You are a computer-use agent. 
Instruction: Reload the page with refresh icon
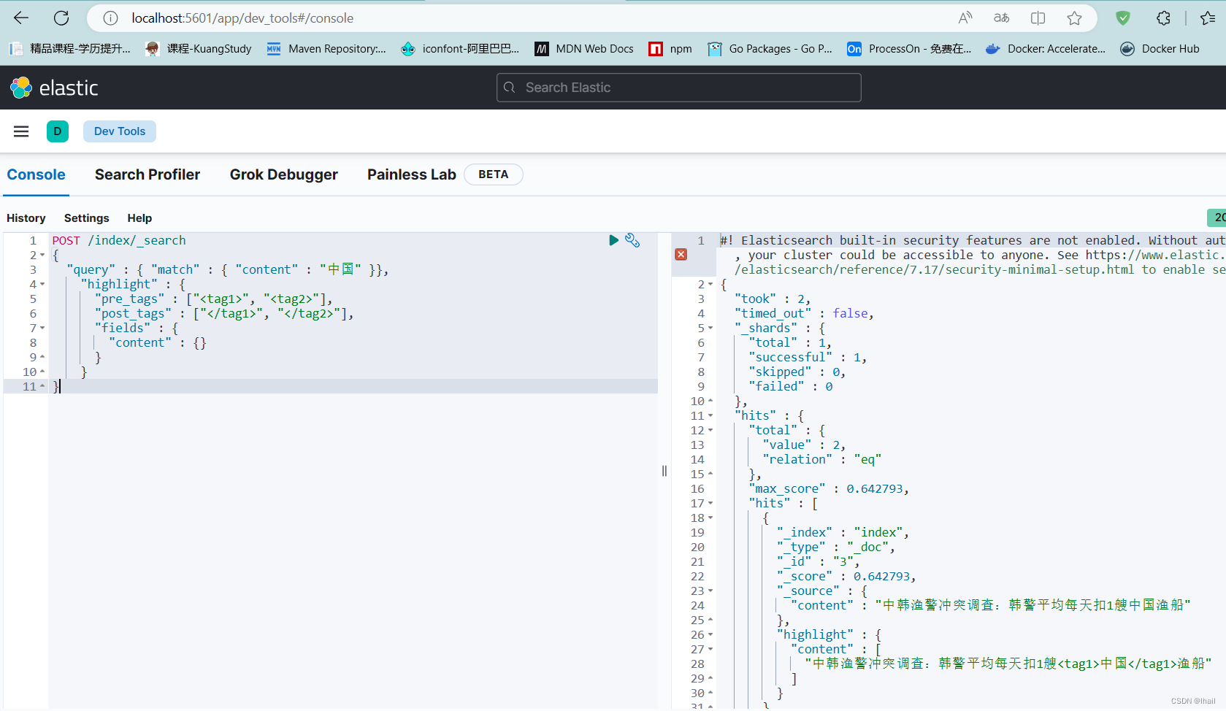(x=61, y=18)
